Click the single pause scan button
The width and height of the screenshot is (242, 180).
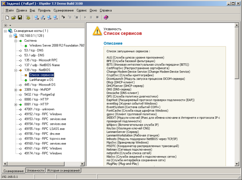pyautogui.click(x=91, y=17)
